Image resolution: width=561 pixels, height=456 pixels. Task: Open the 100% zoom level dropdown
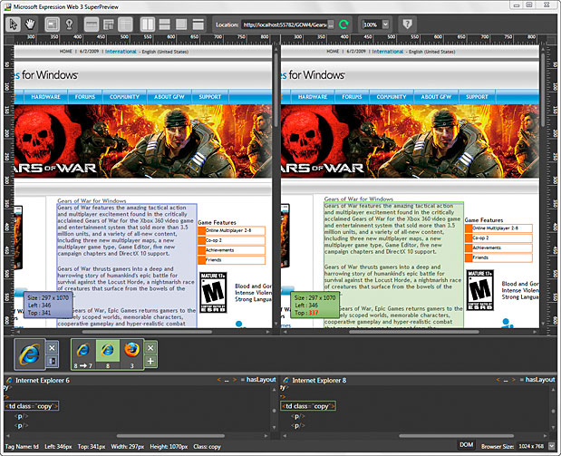(386, 23)
